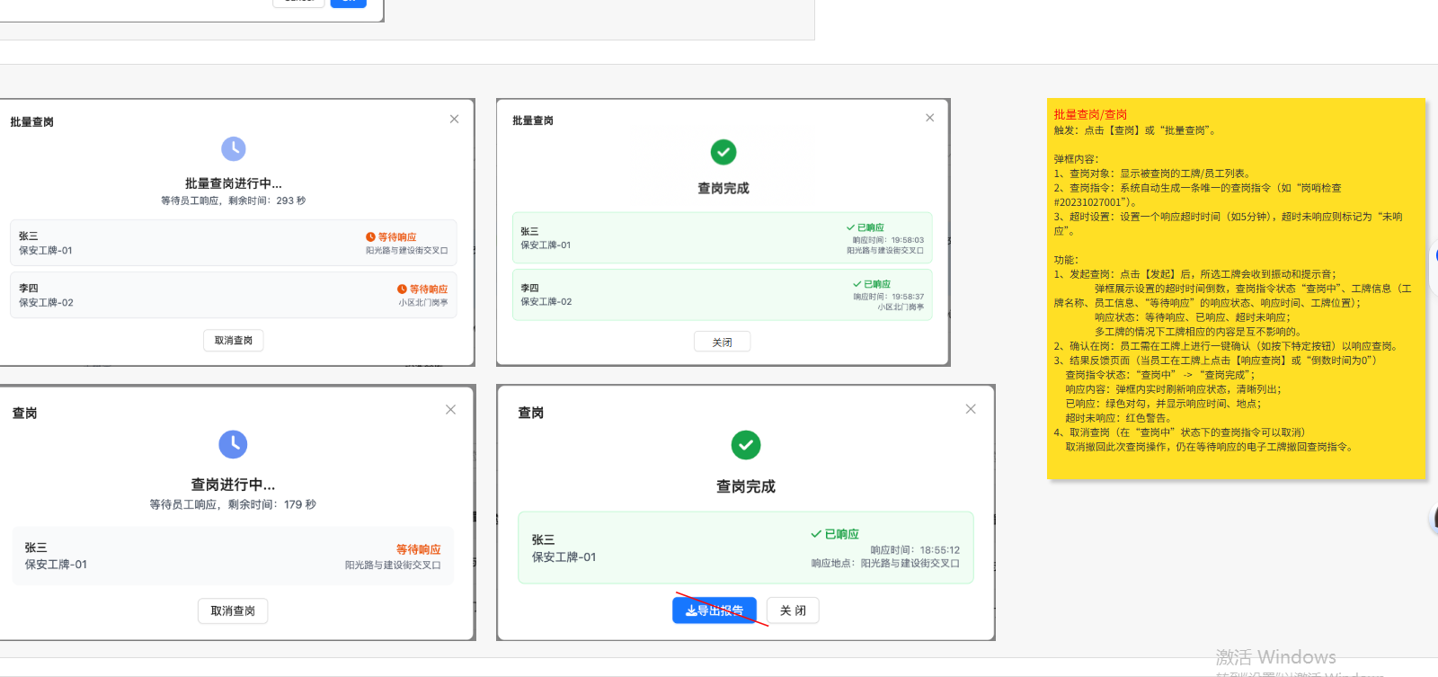Click 超时未响应：红色警告 line on note

click(1119, 418)
